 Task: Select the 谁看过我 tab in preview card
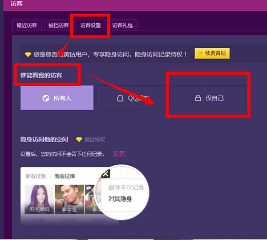coord(36,176)
